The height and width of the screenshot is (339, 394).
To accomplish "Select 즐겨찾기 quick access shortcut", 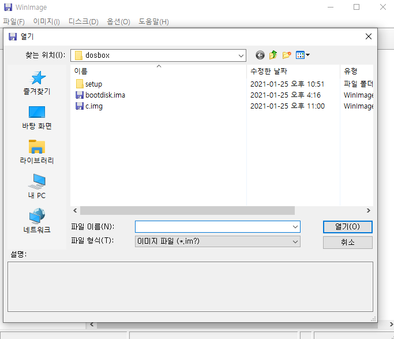I will click(x=37, y=83).
